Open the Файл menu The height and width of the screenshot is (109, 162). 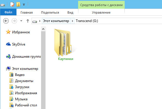point(8,12)
